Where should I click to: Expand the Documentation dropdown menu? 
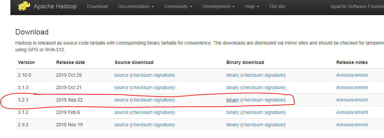tap(136, 7)
